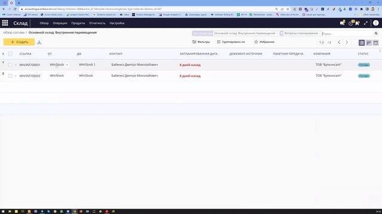Viewport: 382px width, 214px height.
Task: Sort by ОТ column header
Action: tap(50, 54)
